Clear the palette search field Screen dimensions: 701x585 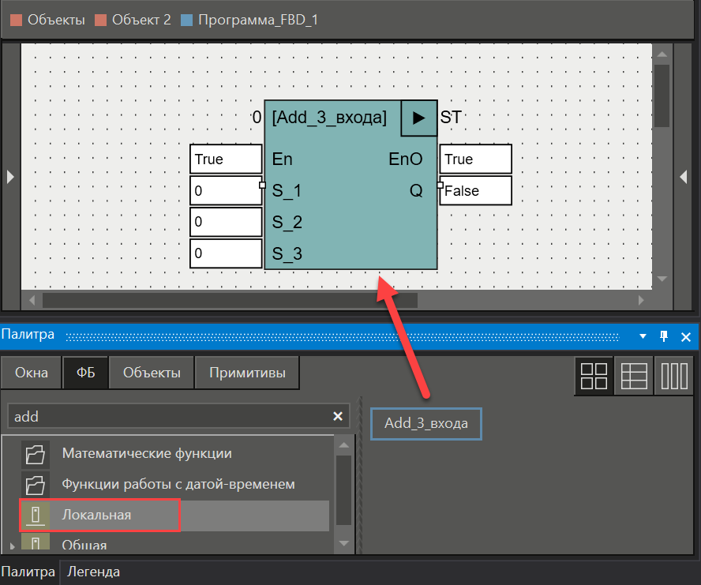pos(338,416)
